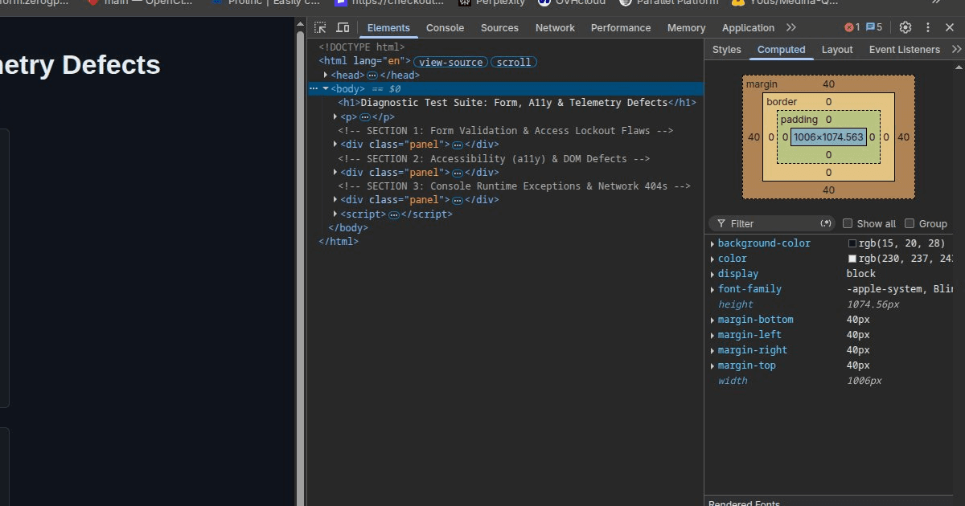
Task: Open the Performance tab
Action: coord(621,27)
